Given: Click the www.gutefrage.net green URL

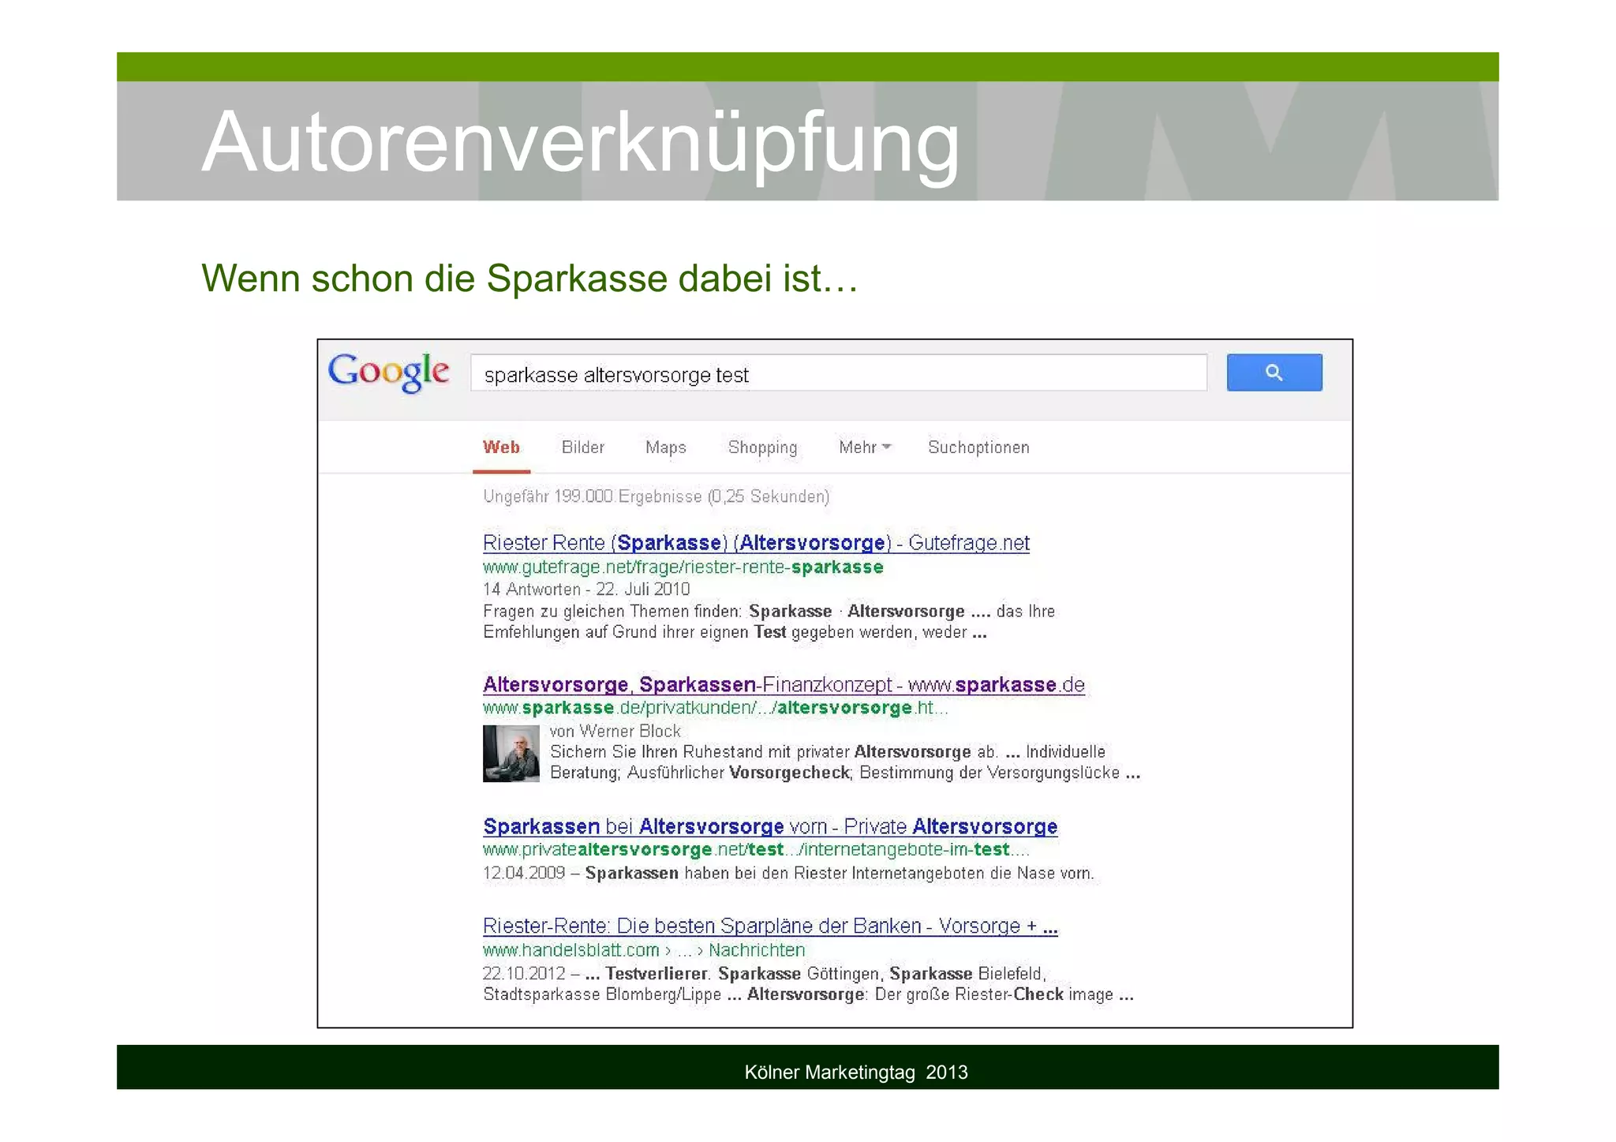Looking at the screenshot, I should (x=683, y=567).
